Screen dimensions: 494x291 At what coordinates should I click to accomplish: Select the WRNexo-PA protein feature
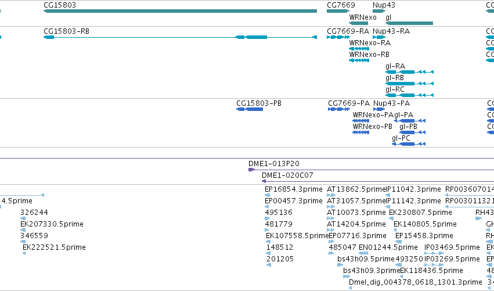[360, 121]
